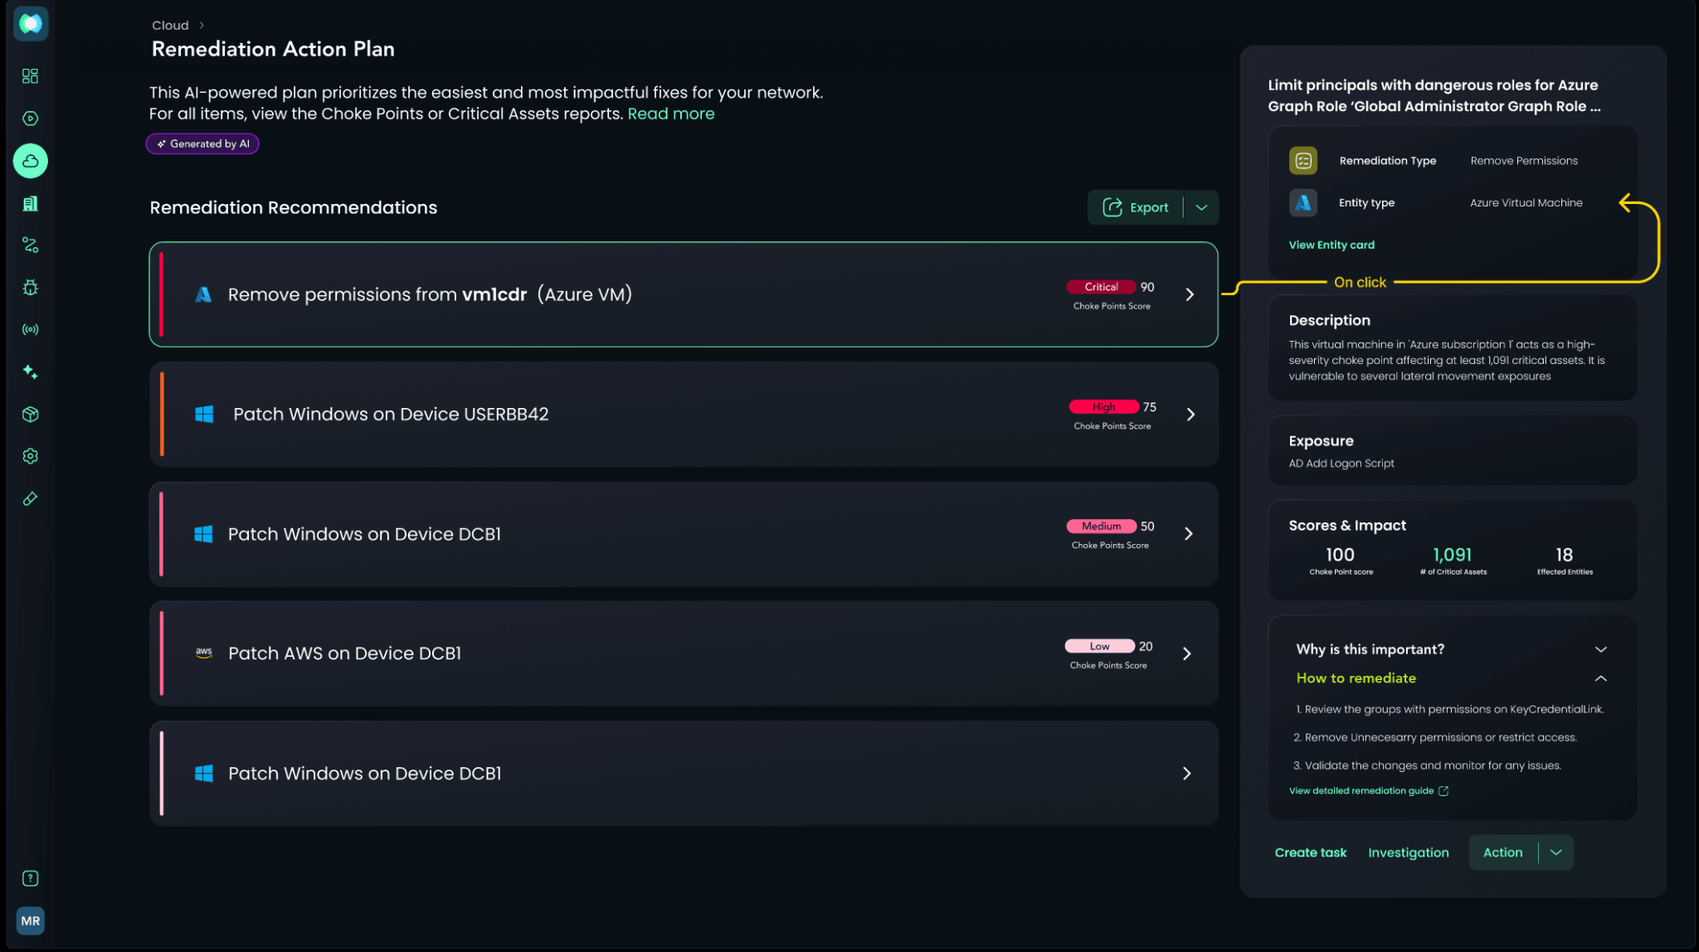Click the Create task button
The width and height of the screenshot is (1699, 952).
[x=1310, y=852]
